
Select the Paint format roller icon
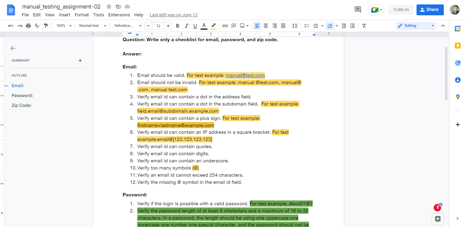(x=46, y=26)
